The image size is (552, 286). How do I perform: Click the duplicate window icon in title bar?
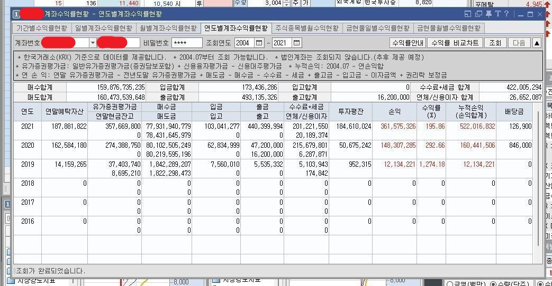pyautogui.click(x=478, y=14)
